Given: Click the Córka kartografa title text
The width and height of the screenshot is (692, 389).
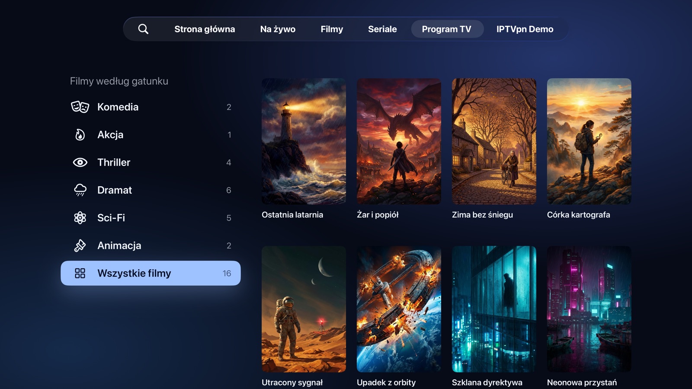Looking at the screenshot, I should [x=578, y=215].
